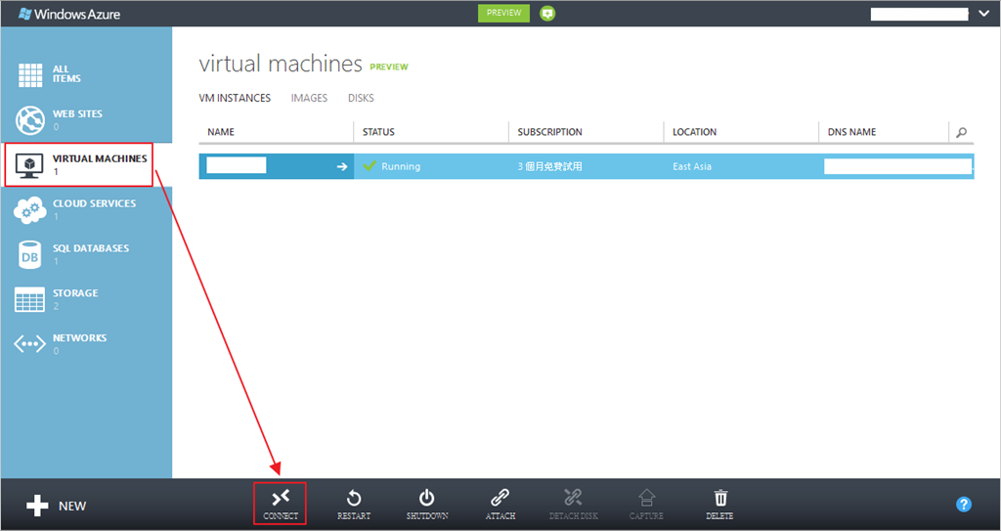Select the Running status cell
Screen dimensions: 1001x531
pyautogui.click(x=431, y=166)
